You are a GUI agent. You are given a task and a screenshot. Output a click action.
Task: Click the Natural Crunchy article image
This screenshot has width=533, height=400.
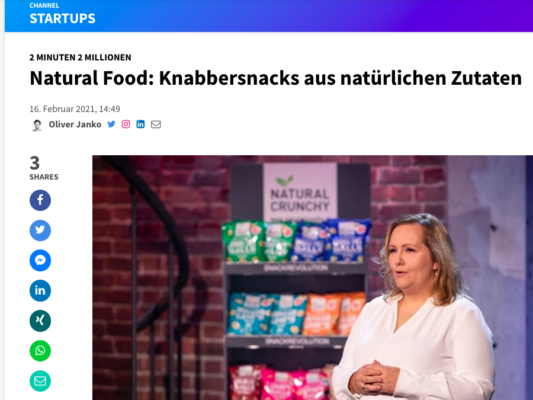pos(312,277)
